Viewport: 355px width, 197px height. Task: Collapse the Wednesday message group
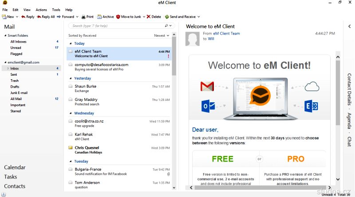point(71,113)
